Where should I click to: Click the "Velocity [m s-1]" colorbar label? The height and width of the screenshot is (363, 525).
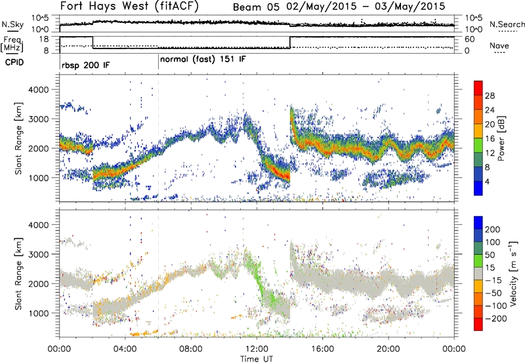click(x=513, y=273)
